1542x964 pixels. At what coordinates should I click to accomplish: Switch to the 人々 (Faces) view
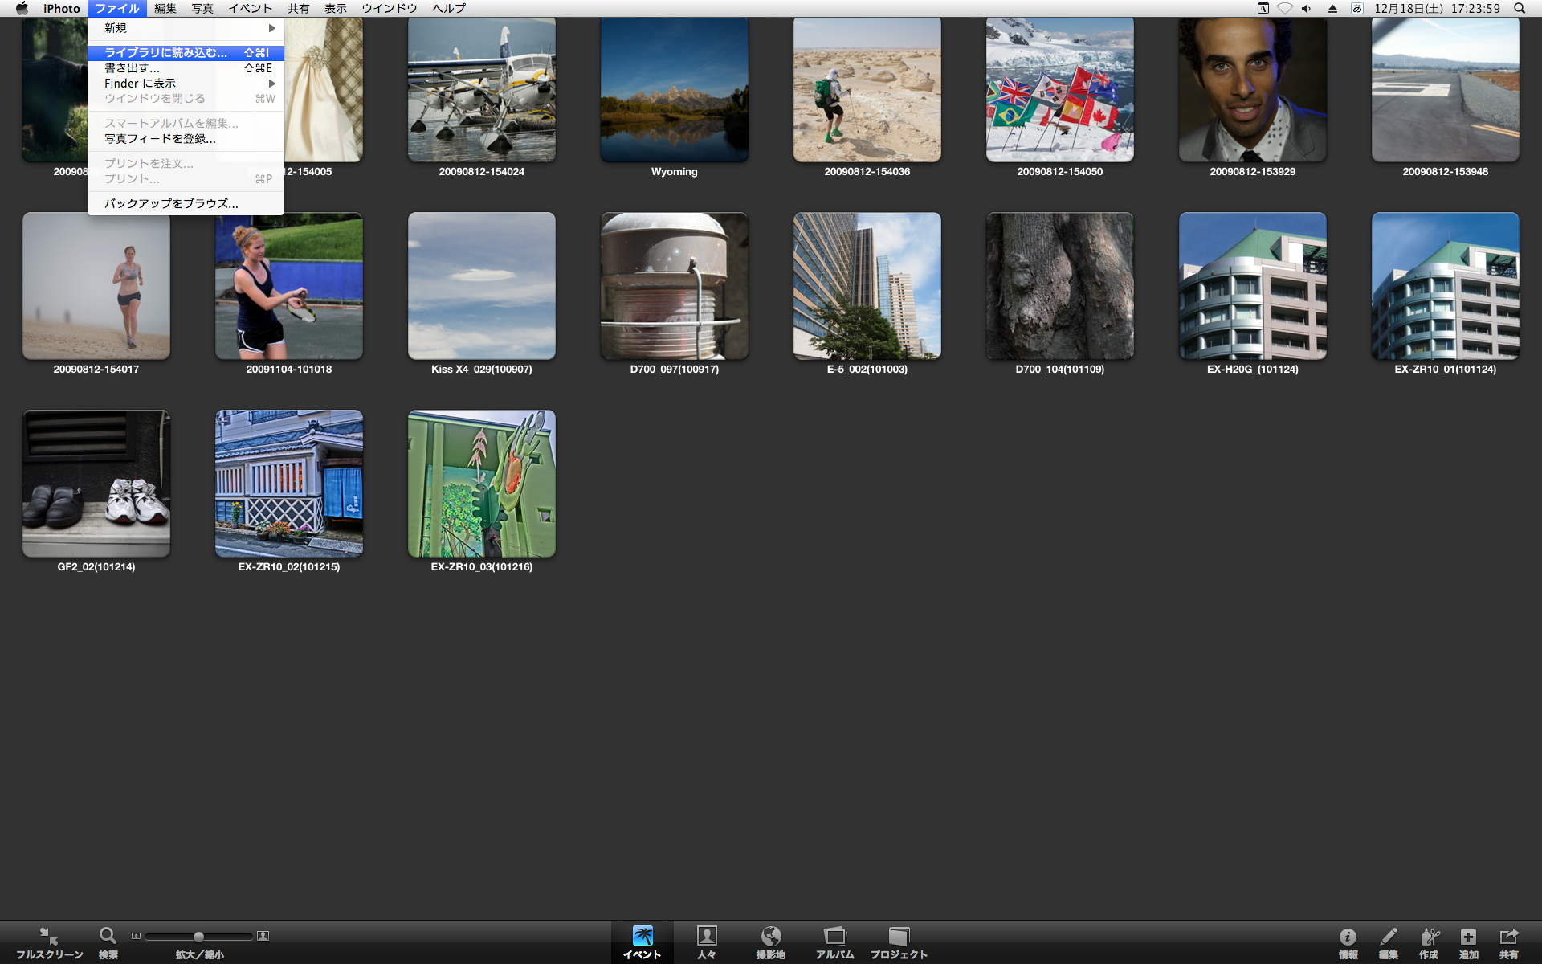[x=707, y=937]
